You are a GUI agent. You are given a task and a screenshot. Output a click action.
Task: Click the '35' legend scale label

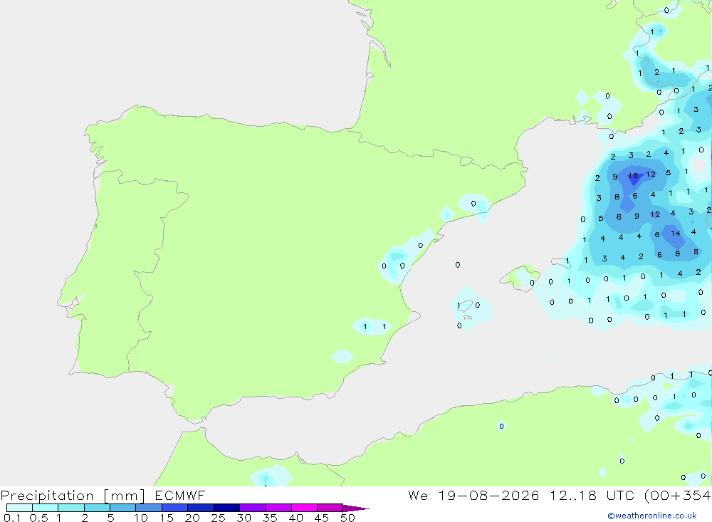(270, 518)
